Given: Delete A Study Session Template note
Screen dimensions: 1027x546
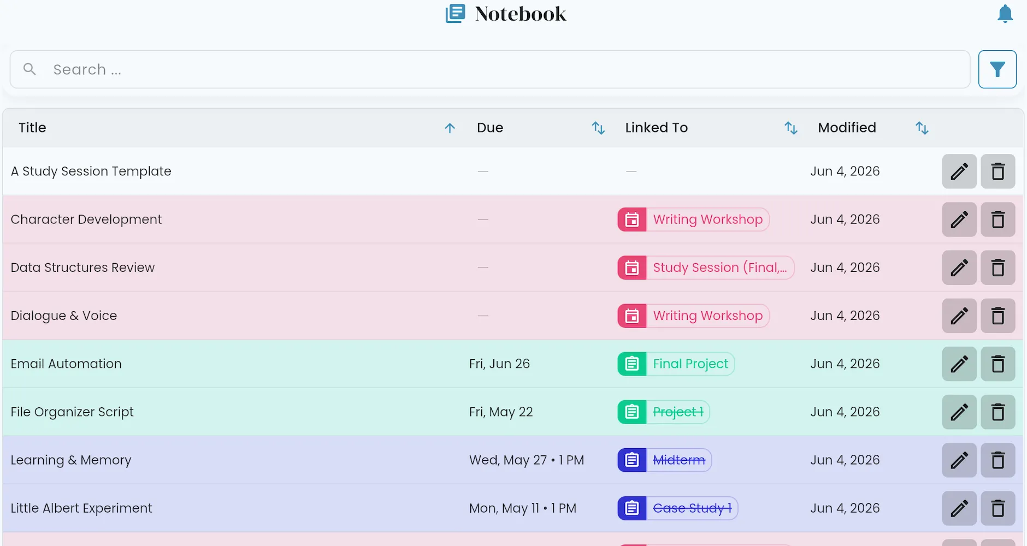Looking at the screenshot, I should coord(998,171).
